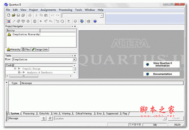The image size is (189, 130).
Task: Select the Warning messages tab
Action: click(x=66, y=113)
